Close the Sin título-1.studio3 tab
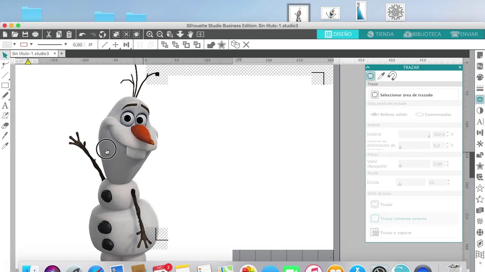This screenshot has height=272, width=485. coord(55,54)
